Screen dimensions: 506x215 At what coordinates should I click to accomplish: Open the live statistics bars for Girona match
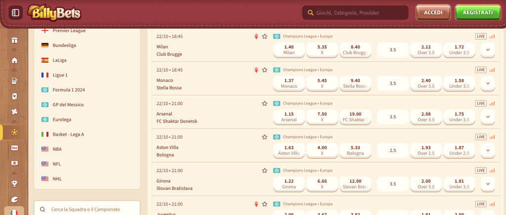492,170
